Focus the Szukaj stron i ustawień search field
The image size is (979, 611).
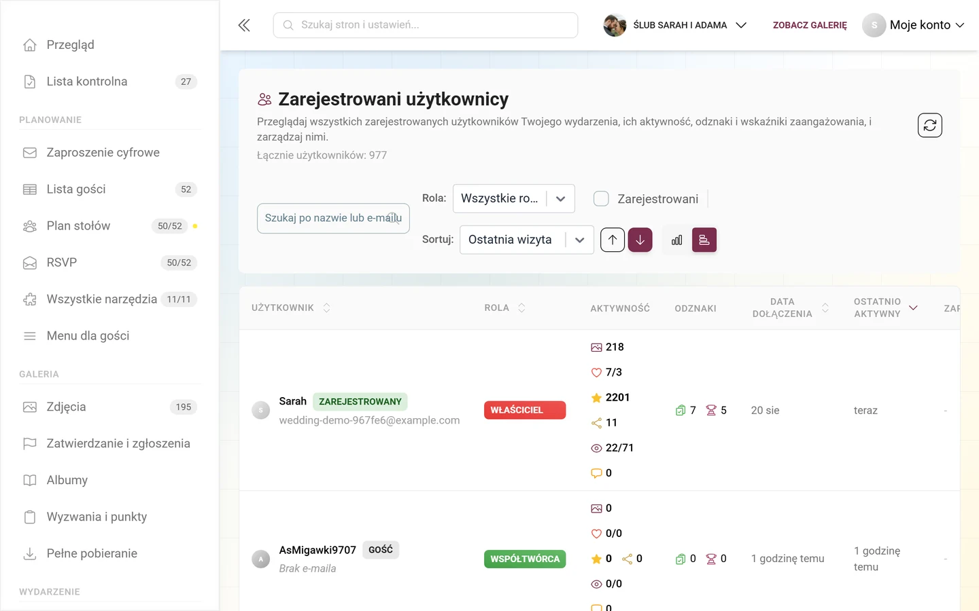tap(426, 25)
